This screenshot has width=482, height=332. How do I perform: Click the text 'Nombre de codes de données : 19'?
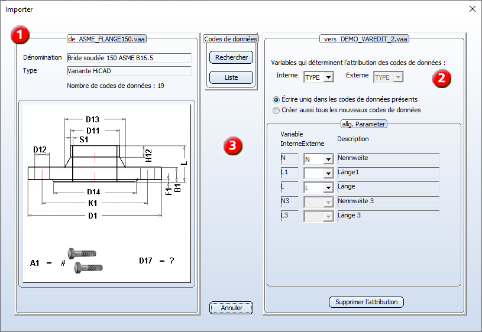(115, 86)
